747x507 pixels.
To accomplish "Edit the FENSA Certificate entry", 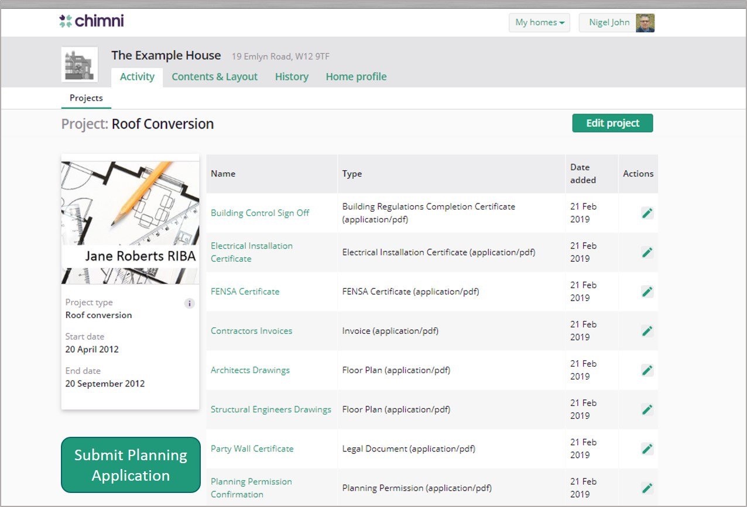I will [647, 291].
